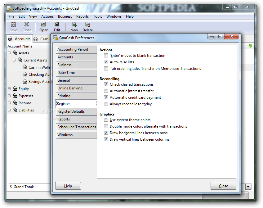Viewport: 263px width, 208px height.
Task: Open the Actions menu
Action: (x=47, y=16)
